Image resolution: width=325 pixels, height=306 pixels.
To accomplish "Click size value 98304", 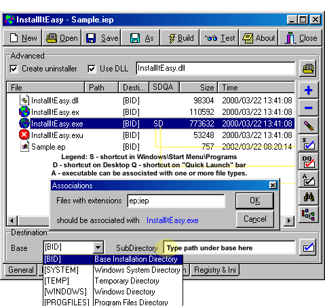I will (204, 101).
